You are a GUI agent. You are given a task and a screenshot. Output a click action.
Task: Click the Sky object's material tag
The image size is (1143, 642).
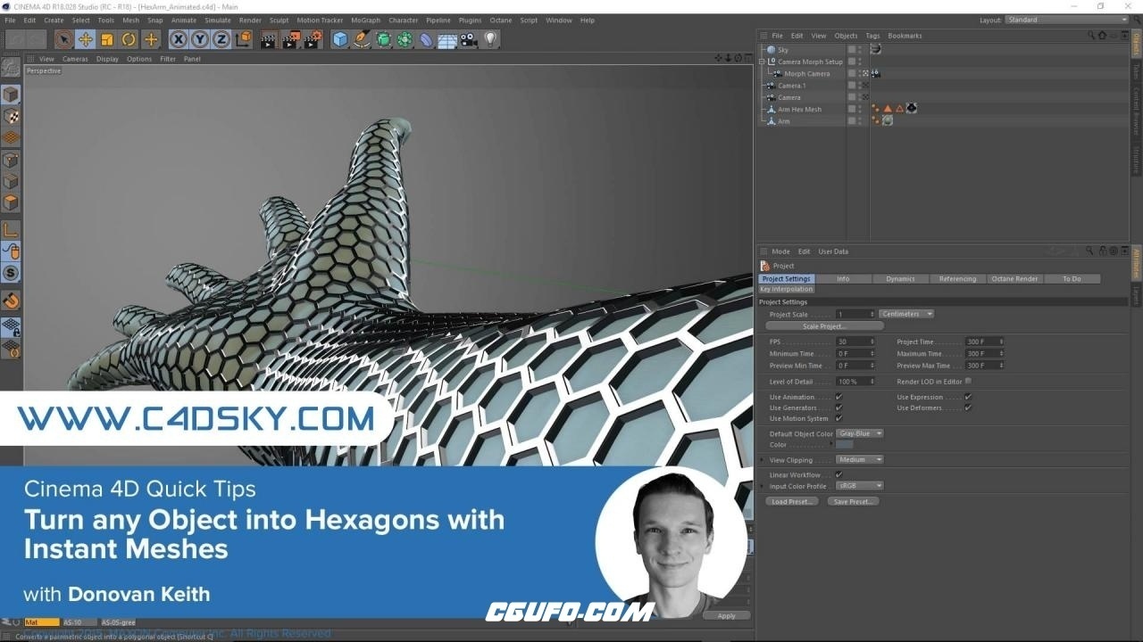(x=875, y=50)
